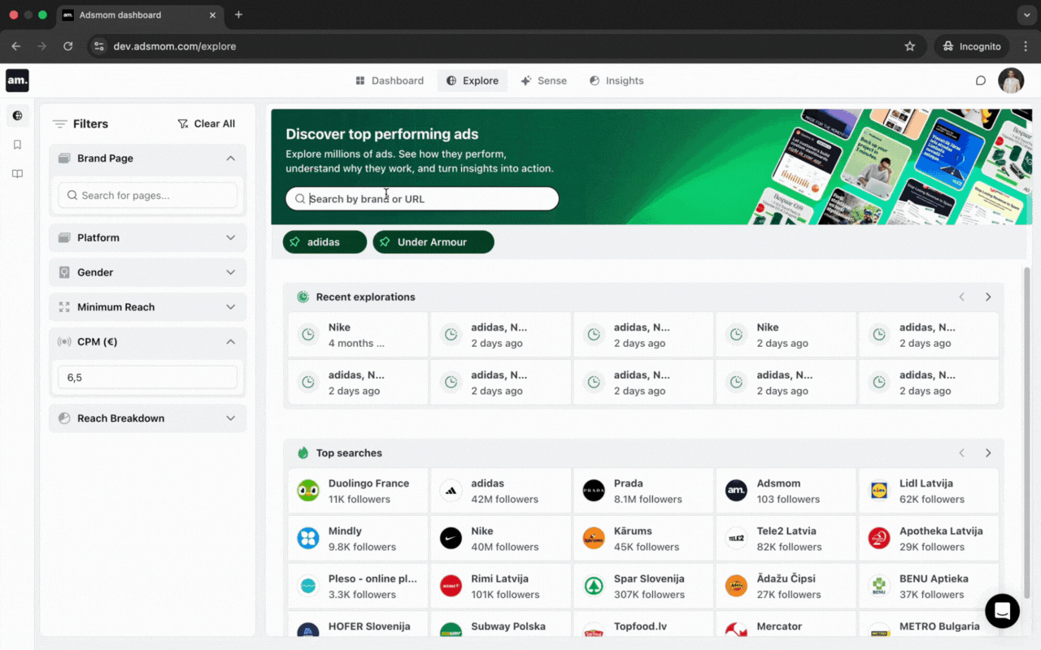Expand the Platform filter section
The image size is (1041, 650).
click(147, 237)
